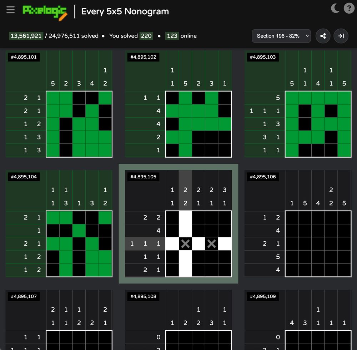Select puzzle label #4,895,109
Viewport: 357px width, 350px height.
coord(263,296)
